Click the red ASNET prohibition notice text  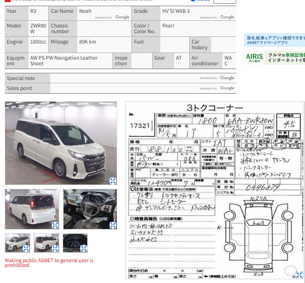pyautogui.click(x=49, y=263)
